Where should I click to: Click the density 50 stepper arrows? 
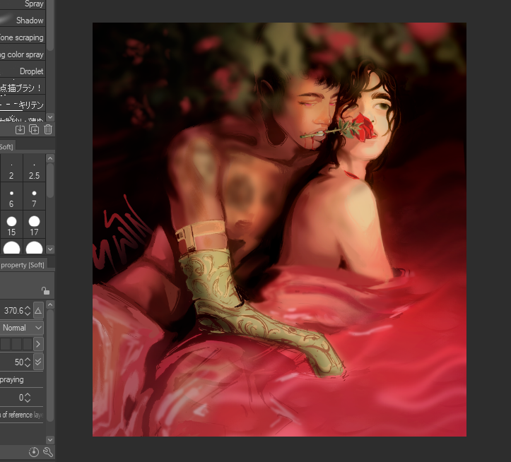click(x=28, y=362)
